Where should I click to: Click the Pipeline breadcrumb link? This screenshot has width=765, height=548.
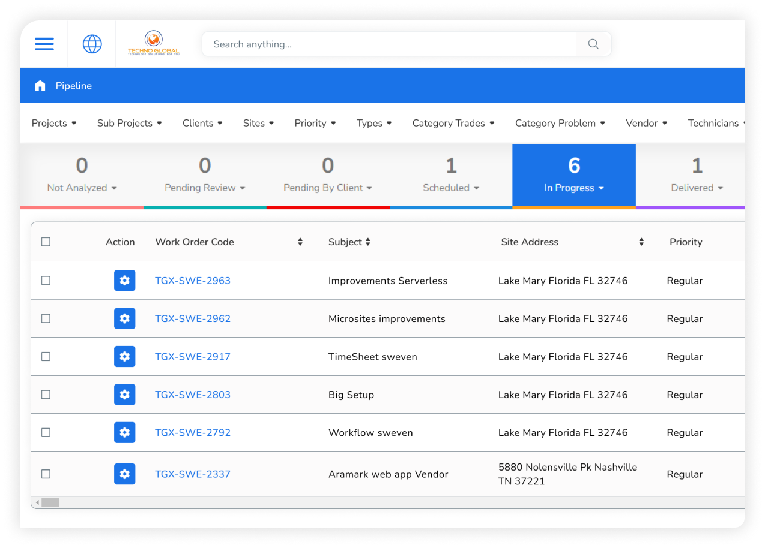coord(74,86)
